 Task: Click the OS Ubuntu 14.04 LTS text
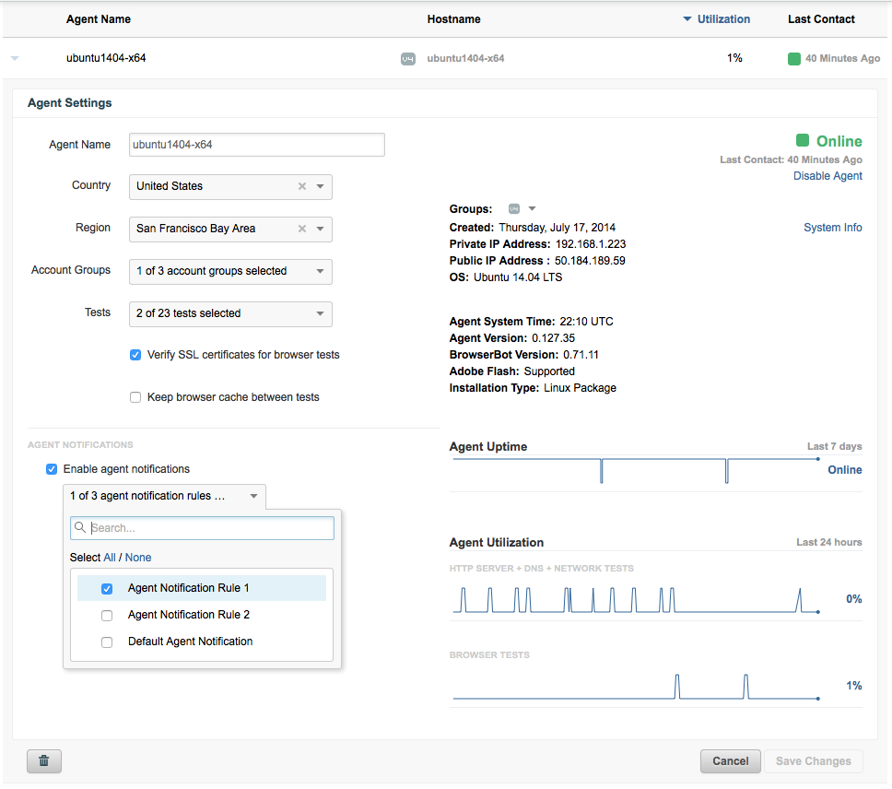[x=506, y=277]
